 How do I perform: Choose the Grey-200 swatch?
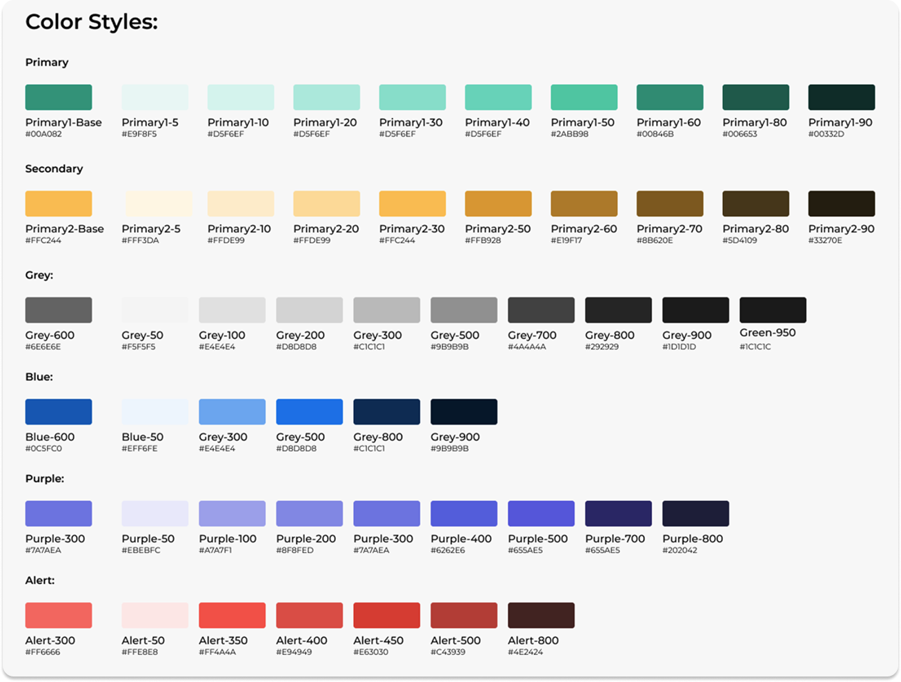pyautogui.click(x=310, y=310)
